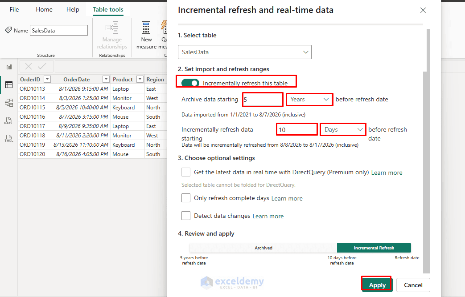Image resolution: width=465 pixels, height=297 pixels.
Task: Cancel the formula bar entry (X icon)
Action: tap(29, 66)
